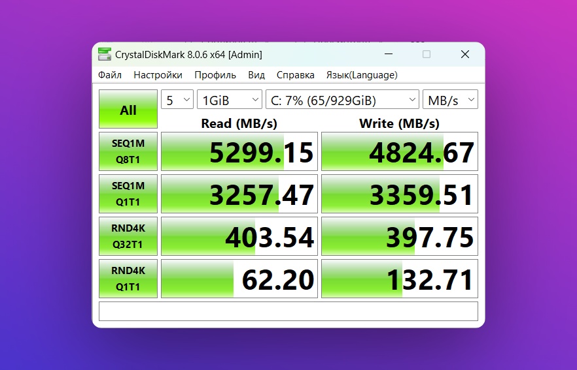Image resolution: width=577 pixels, height=370 pixels.
Task: Click the 4824.67 write result
Action: click(400, 151)
